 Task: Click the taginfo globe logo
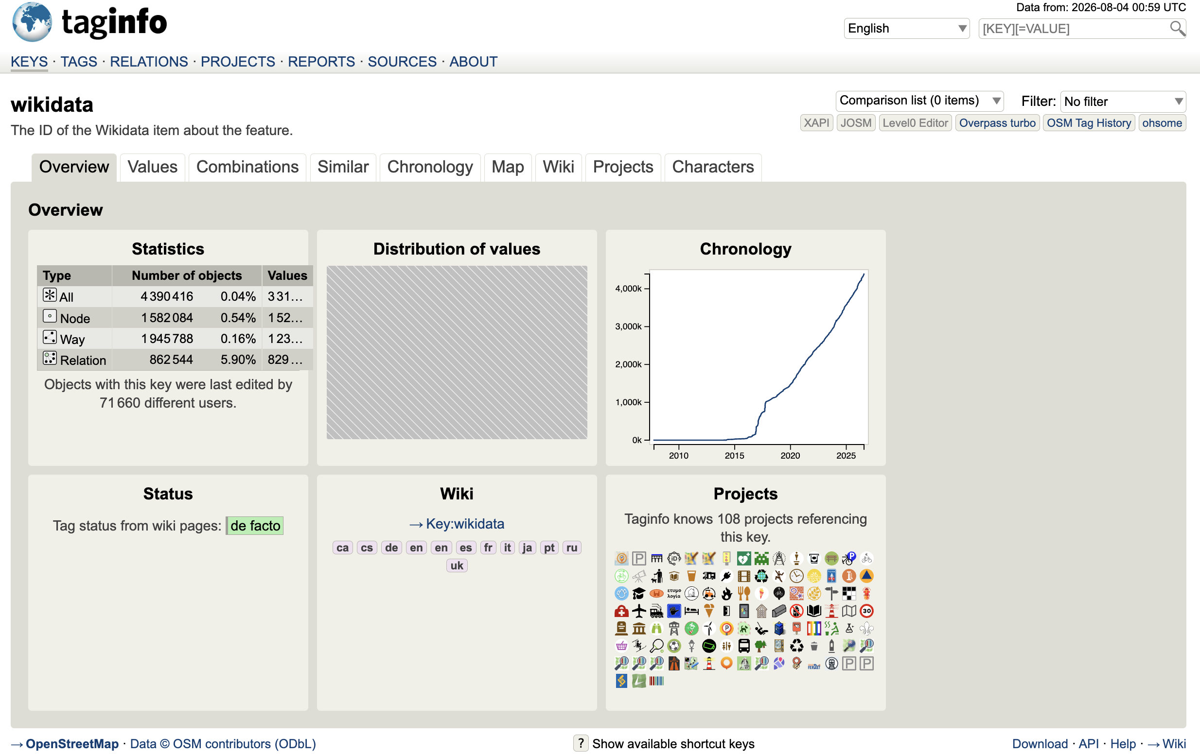[32, 21]
